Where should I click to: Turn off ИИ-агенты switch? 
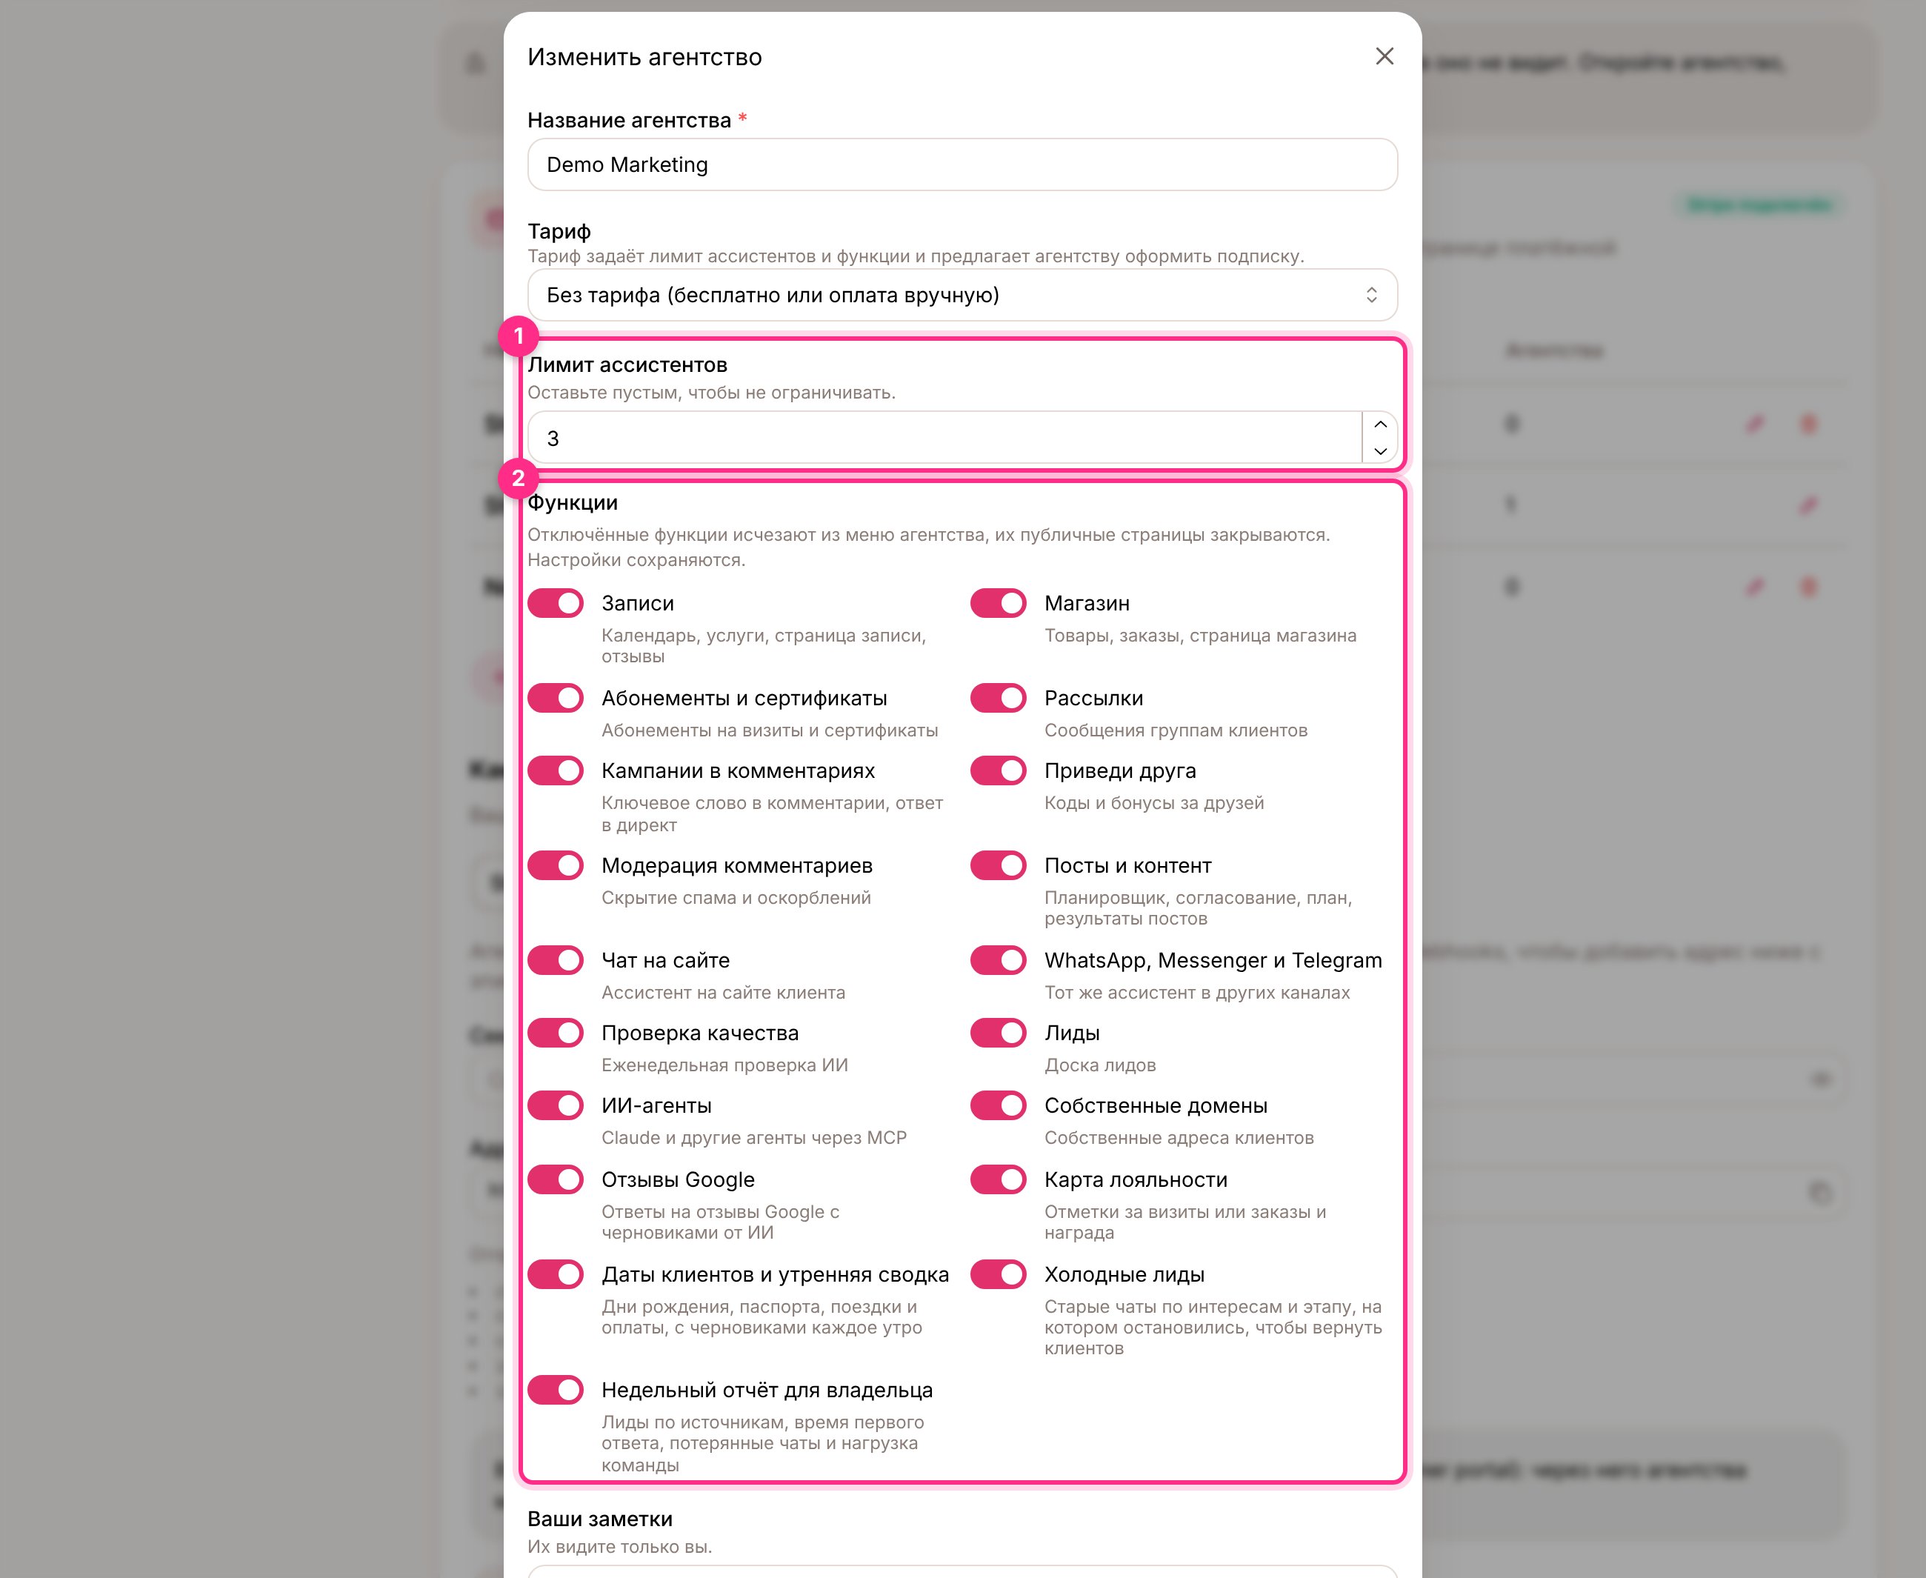556,1105
